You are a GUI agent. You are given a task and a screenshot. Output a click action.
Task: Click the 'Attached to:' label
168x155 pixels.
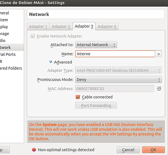click(x=62, y=45)
